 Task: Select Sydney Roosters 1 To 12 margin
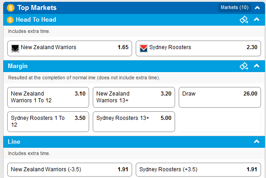[48, 122]
